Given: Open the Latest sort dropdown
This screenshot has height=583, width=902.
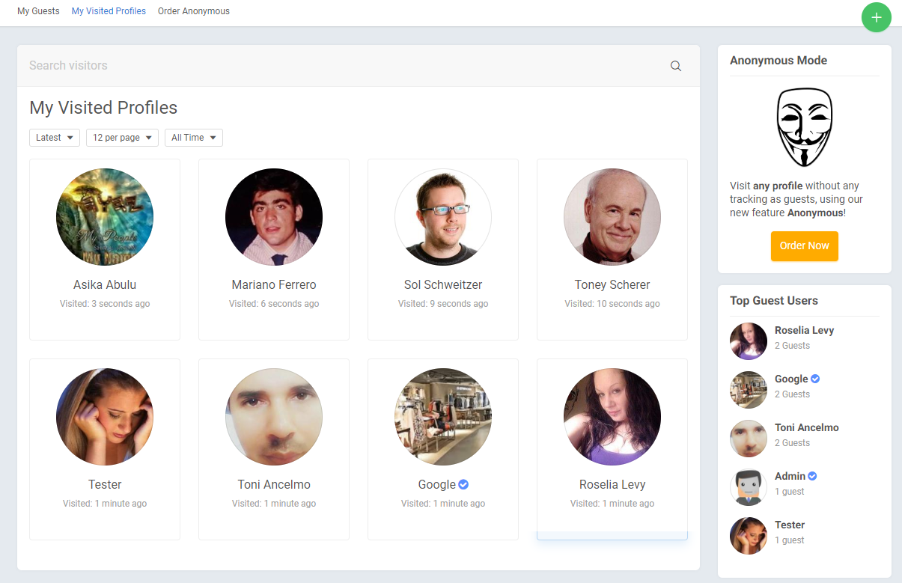Looking at the screenshot, I should coord(55,138).
